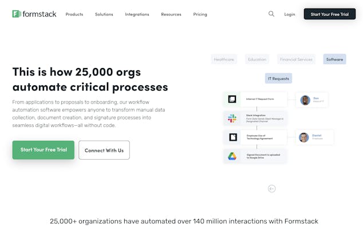
Task: Select the Healthcare tab
Action: [224, 59]
